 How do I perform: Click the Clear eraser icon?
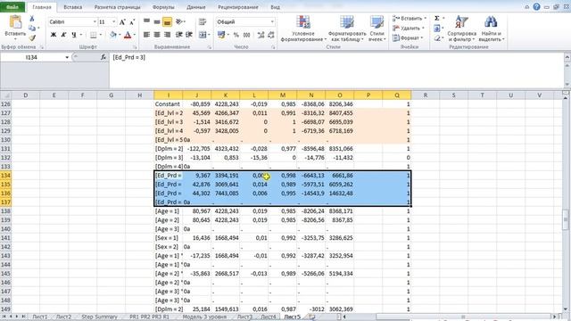pyautogui.click(x=437, y=37)
